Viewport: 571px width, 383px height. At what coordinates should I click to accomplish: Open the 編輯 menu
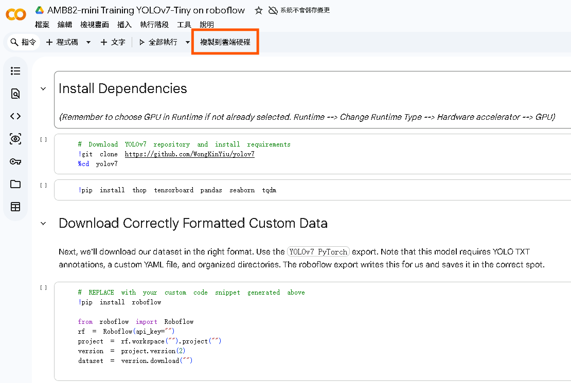[65, 24]
